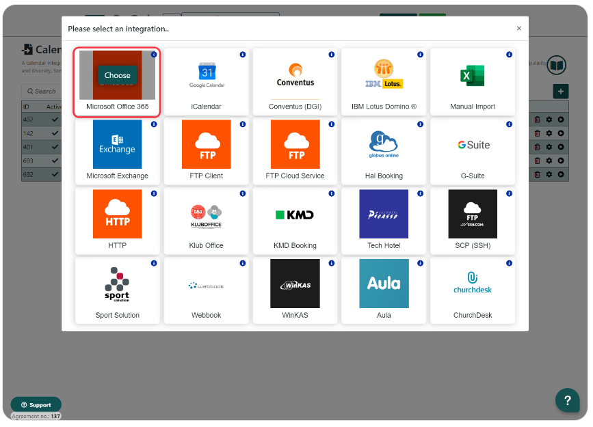
Task: Open info icon on Manual Import
Action: tap(509, 55)
